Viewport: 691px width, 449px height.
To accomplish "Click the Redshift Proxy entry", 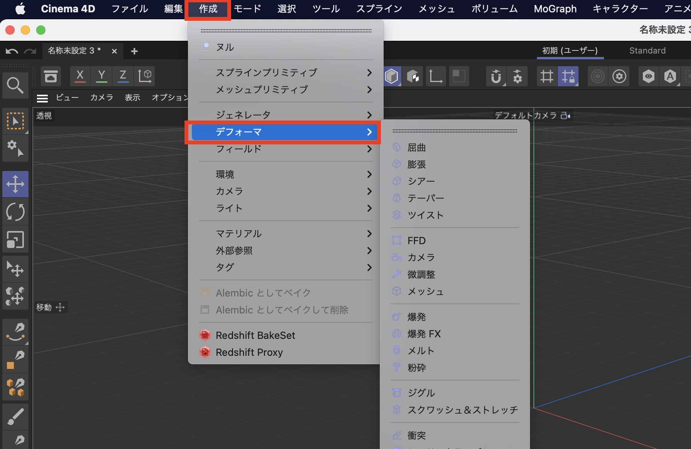I will 249,352.
